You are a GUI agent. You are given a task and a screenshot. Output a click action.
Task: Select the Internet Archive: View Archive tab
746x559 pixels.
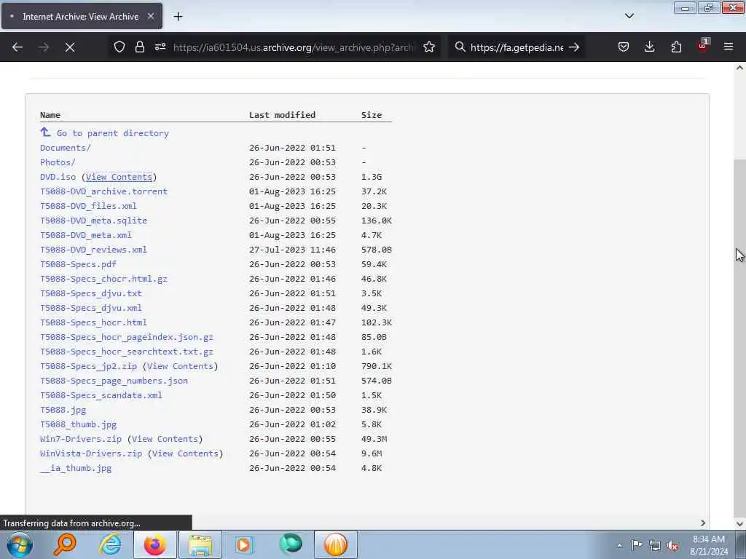(x=82, y=16)
